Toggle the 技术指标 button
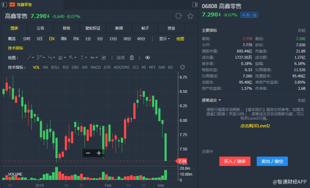Image resolution: width=310 pixels, height=188 pixels. pyautogui.click(x=15, y=48)
